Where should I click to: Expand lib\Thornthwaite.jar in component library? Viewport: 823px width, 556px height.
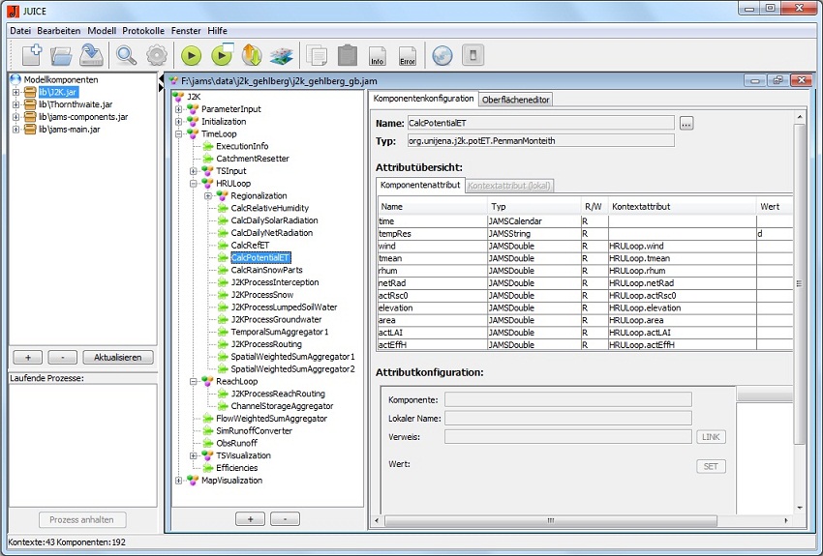pyautogui.click(x=15, y=104)
